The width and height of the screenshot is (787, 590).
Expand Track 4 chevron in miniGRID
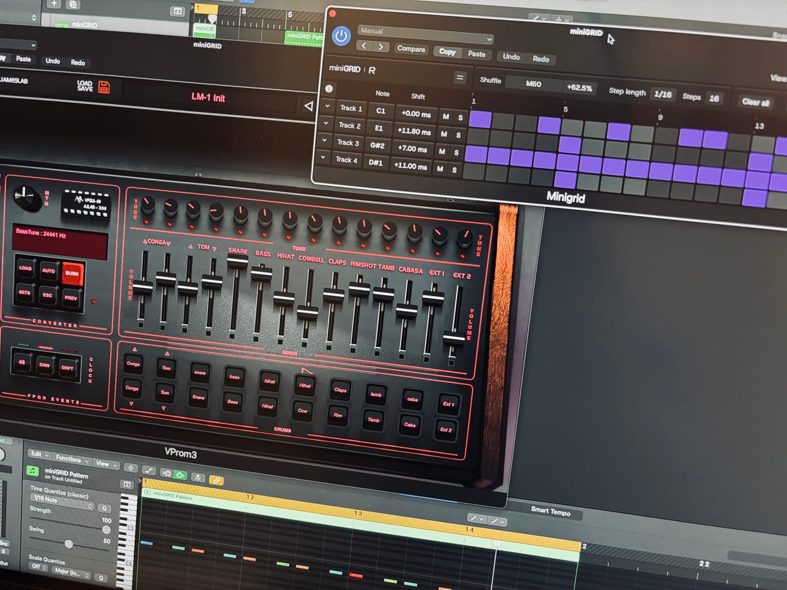tap(322, 157)
